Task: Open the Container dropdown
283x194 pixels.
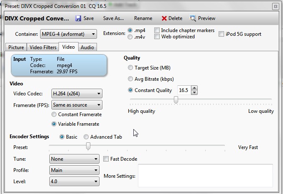Action: (69, 34)
